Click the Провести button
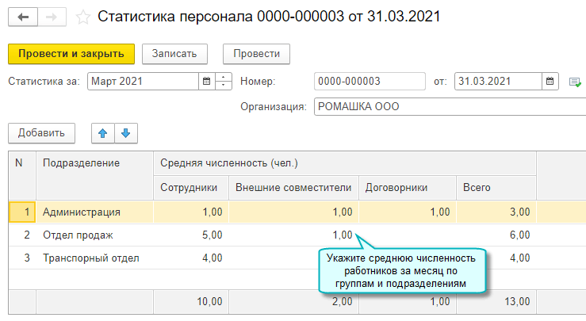This screenshot has height=321, width=586. [256, 53]
